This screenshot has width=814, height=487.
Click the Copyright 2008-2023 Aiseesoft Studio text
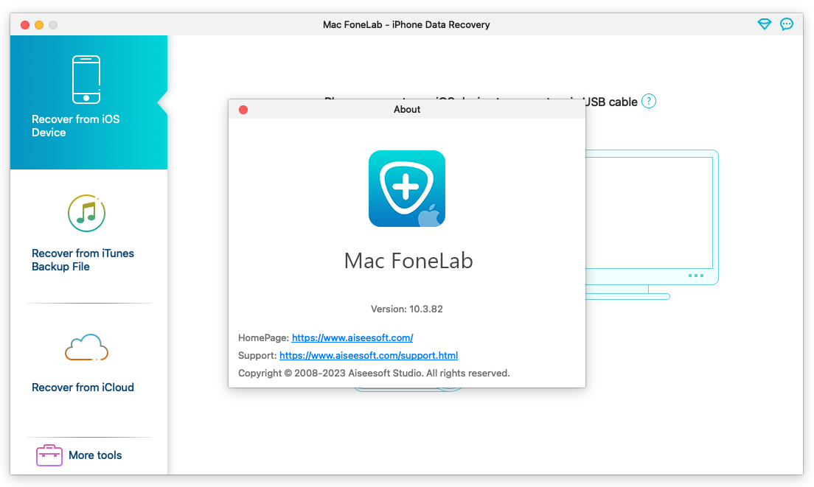tap(374, 373)
